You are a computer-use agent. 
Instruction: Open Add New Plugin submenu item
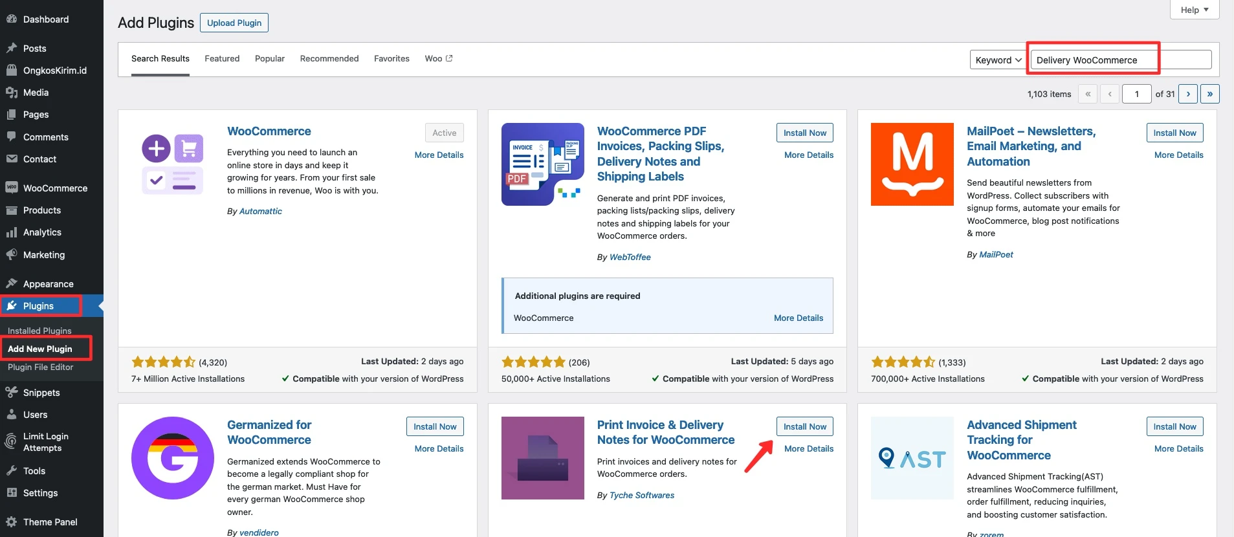pos(40,349)
